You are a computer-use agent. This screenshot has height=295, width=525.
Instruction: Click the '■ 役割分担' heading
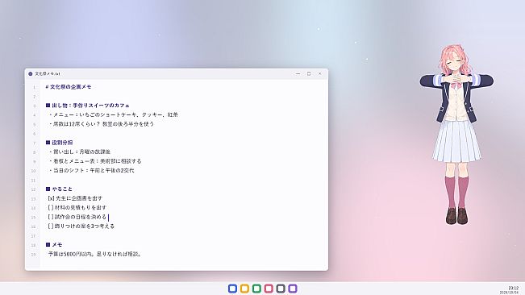[59, 143]
